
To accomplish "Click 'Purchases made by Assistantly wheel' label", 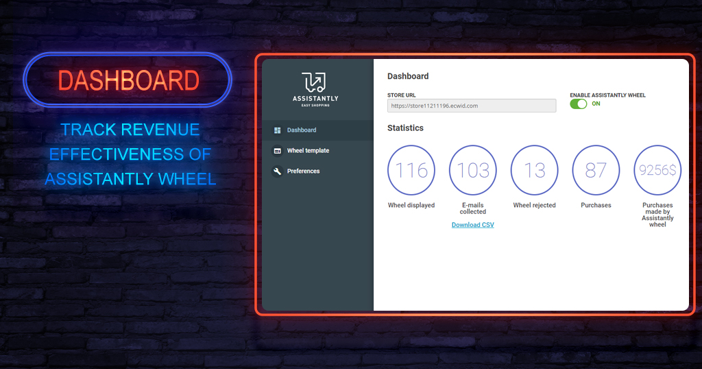I will [657, 215].
